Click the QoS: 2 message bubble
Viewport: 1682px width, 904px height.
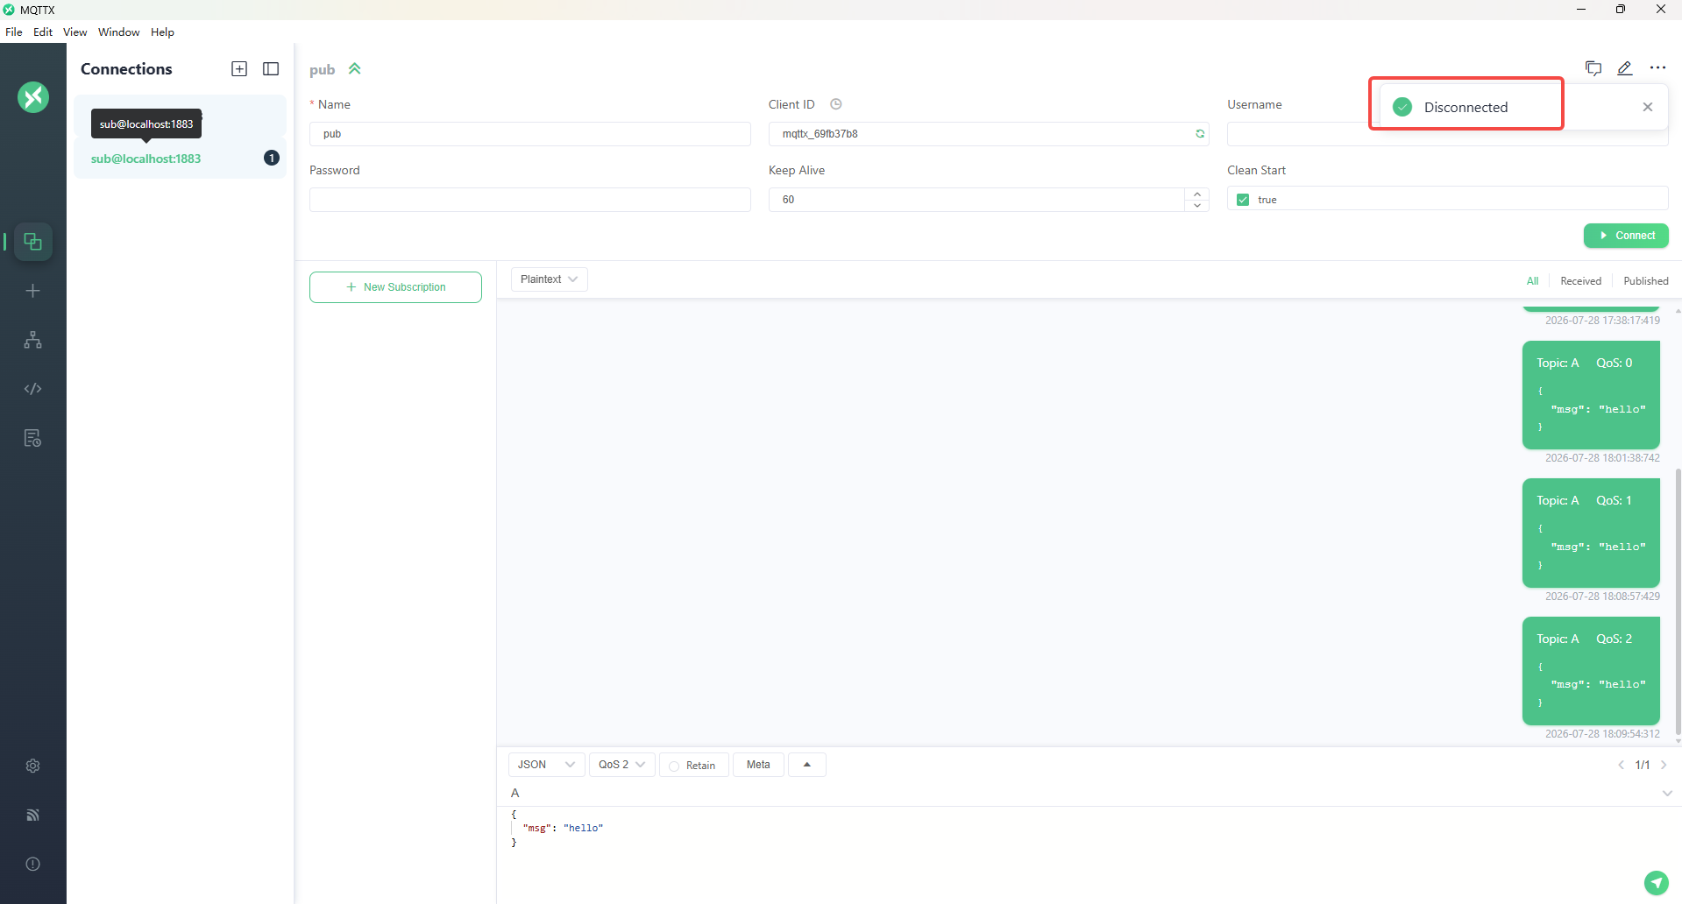click(x=1591, y=671)
